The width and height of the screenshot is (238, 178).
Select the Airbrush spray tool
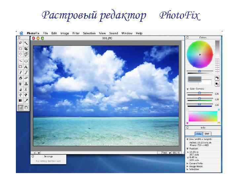point(20,84)
